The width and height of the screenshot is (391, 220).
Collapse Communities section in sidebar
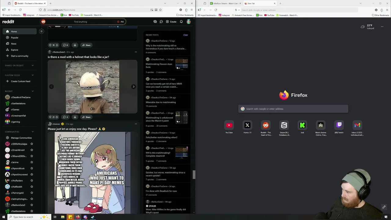tap(33, 132)
